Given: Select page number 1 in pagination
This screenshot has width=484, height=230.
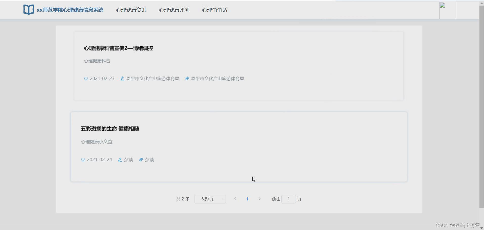Looking at the screenshot, I should (247, 199).
